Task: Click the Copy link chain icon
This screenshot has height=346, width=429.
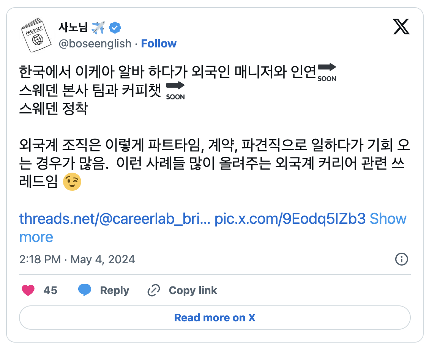Action: 153,290
